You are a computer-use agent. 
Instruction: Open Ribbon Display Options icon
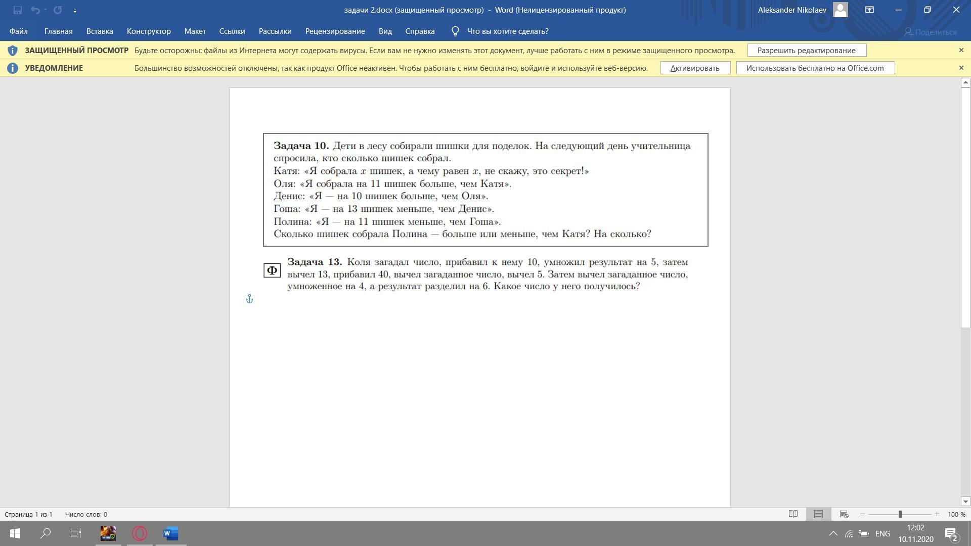[x=869, y=10]
